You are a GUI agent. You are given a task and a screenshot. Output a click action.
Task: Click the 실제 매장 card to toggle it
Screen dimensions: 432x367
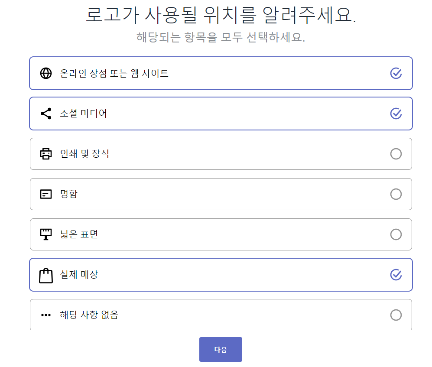coord(221,275)
